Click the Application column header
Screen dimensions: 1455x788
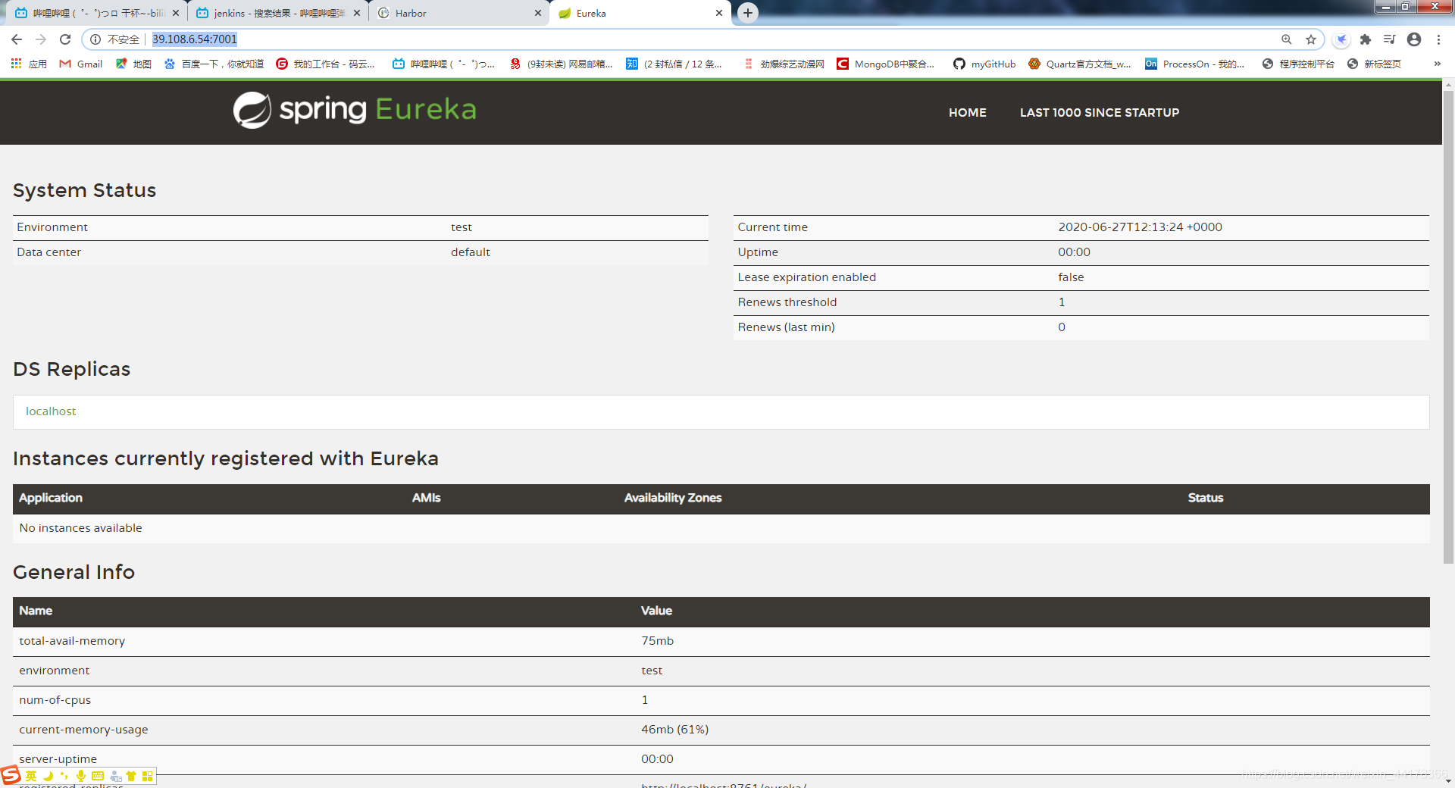click(x=51, y=498)
